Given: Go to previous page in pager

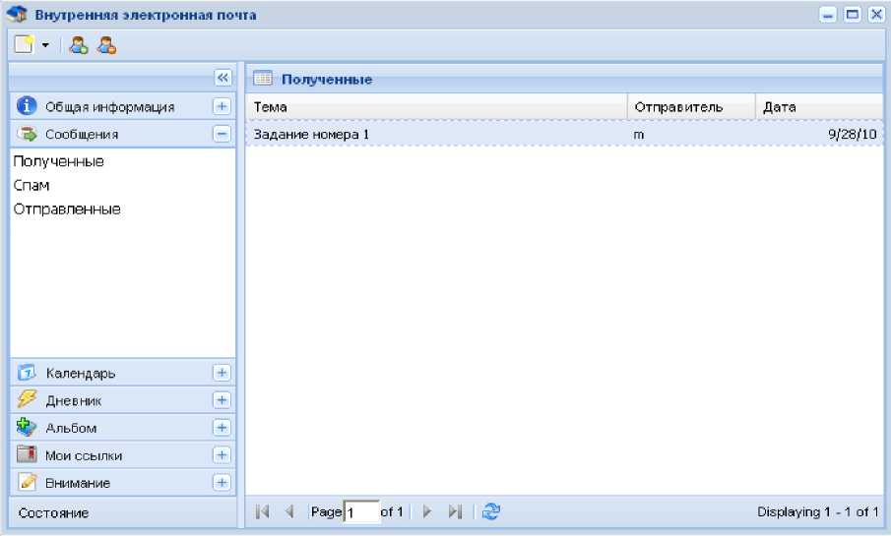Looking at the screenshot, I should (289, 511).
